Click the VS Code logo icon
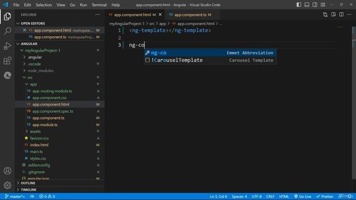Viewport: 356px width, 200px height. [6, 4]
